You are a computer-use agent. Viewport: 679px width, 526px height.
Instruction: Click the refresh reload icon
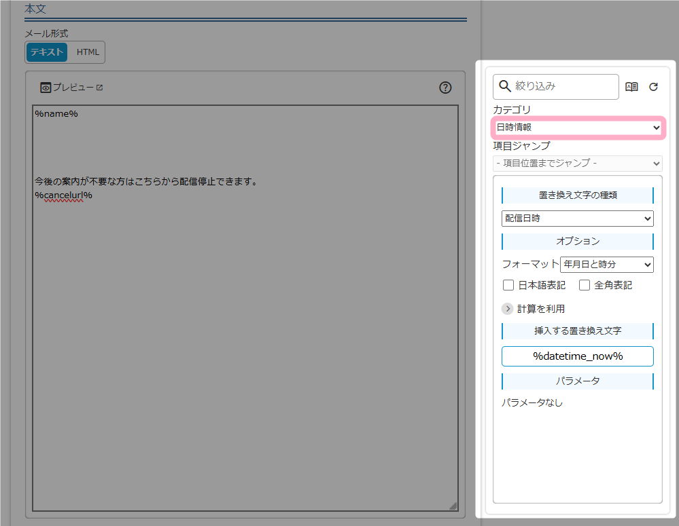tap(653, 87)
